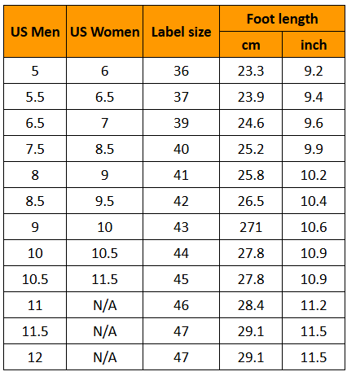Click the US Men column header

tap(35, 32)
